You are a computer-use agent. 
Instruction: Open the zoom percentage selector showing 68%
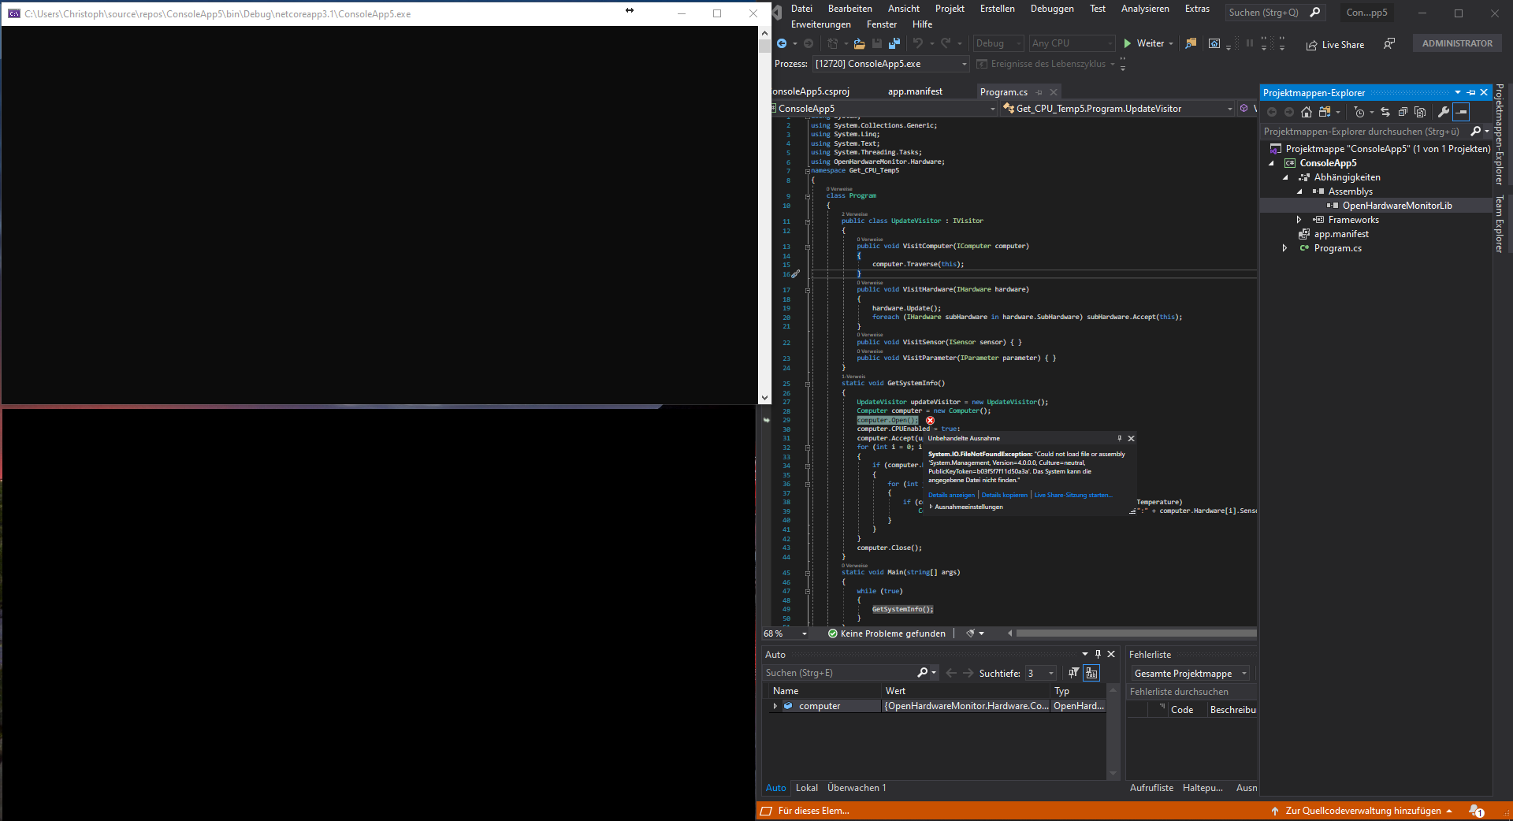(x=784, y=633)
